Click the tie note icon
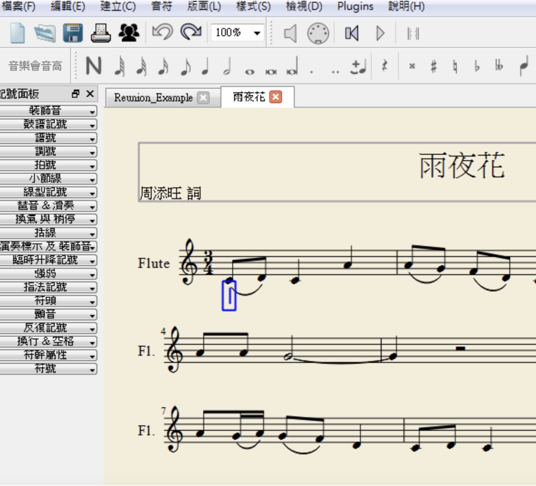The height and width of the screenshot is (486, 536). (358, 67)
